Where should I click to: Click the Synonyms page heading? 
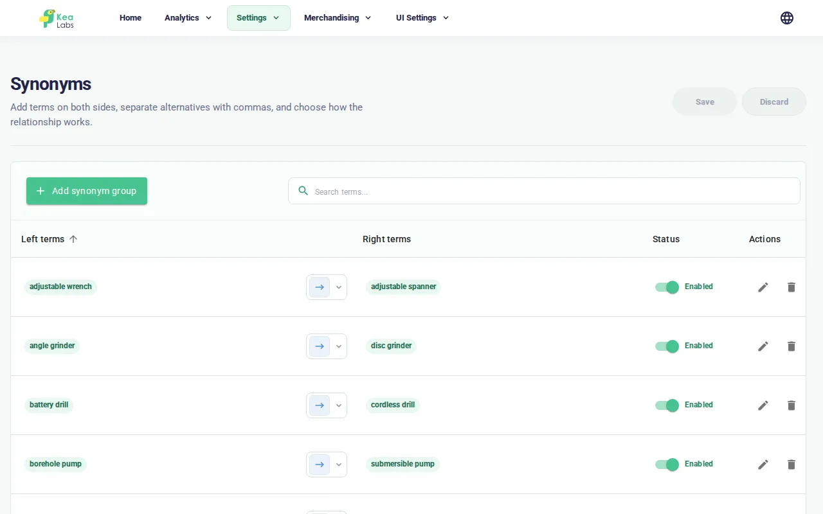pyautogui.click(x=51, y=84)
